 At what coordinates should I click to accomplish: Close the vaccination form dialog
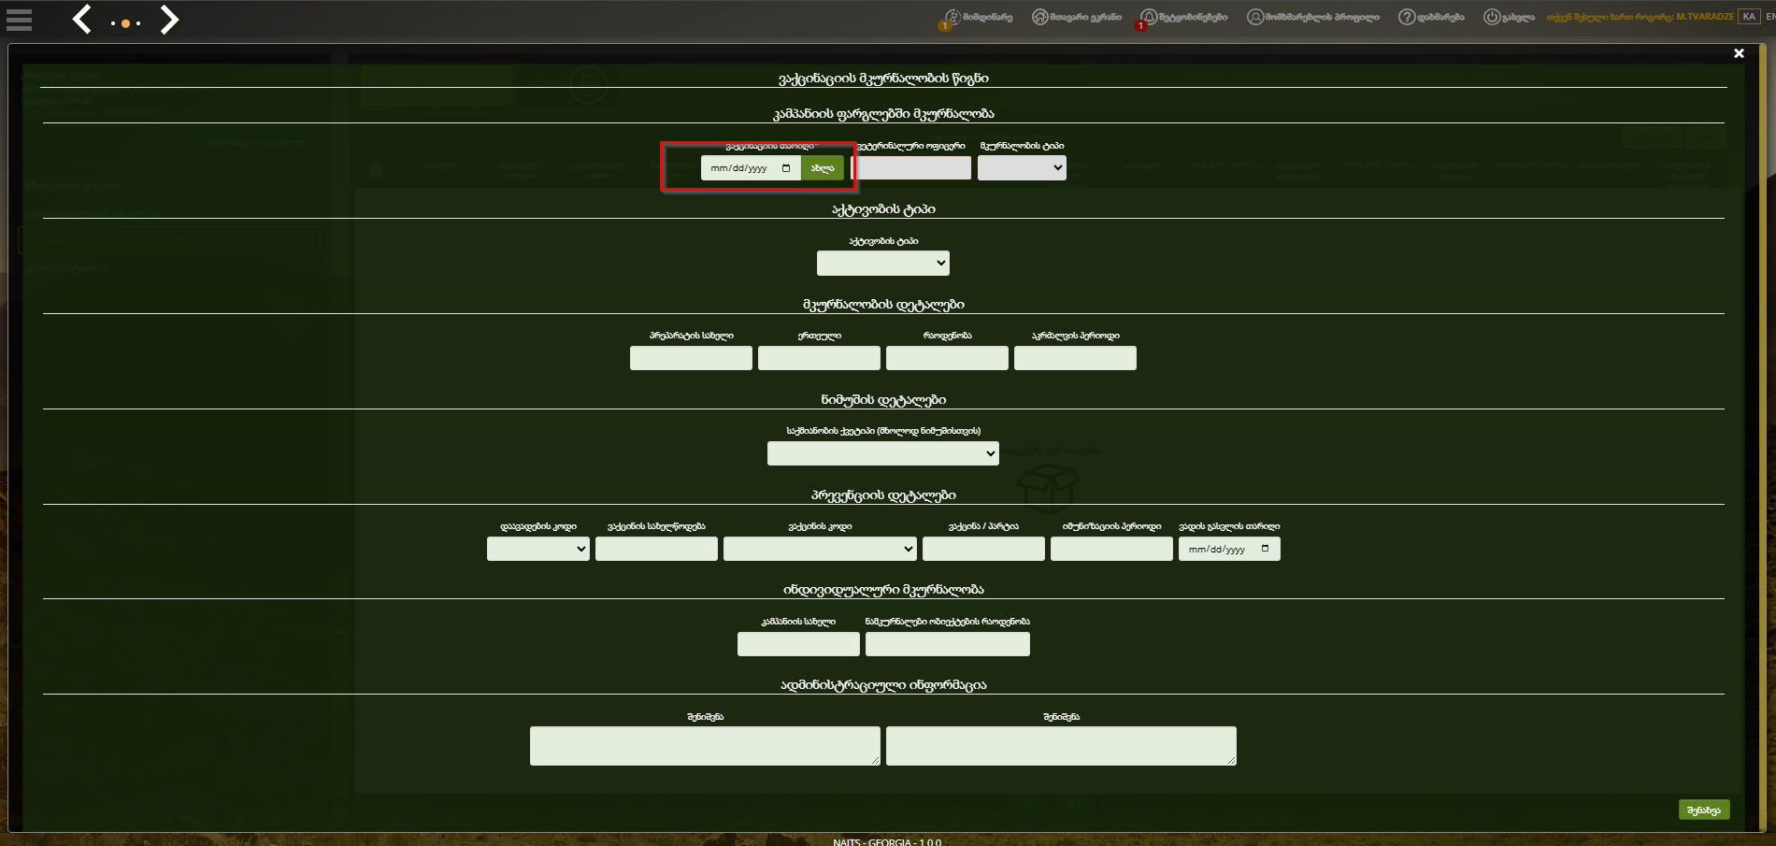[1739, 53]
